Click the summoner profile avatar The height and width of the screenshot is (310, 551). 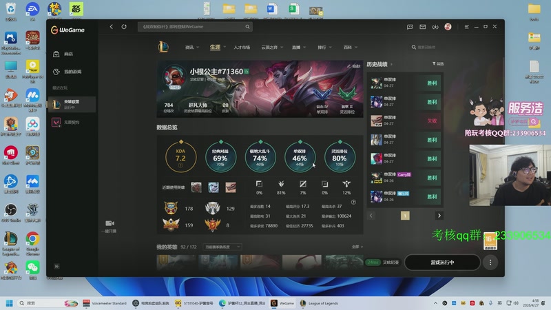click(174, 76)
